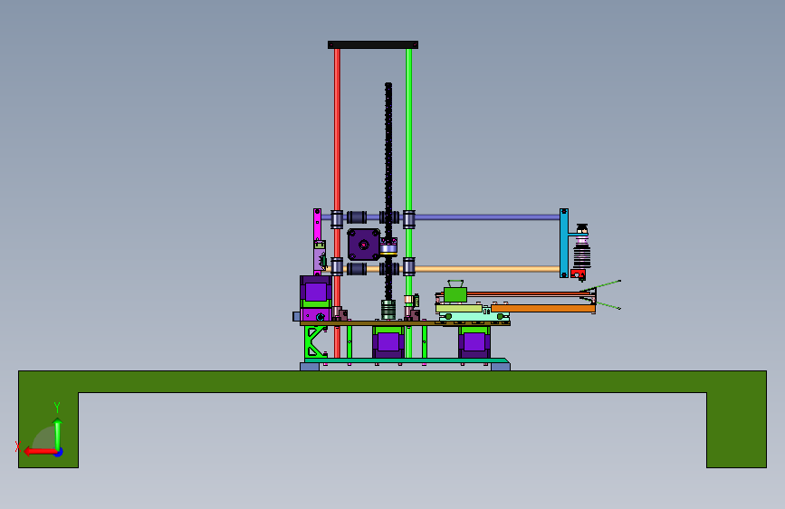Select the purple motor at the far left
This screenshot has height=509, width=785.
coord(316,292)
